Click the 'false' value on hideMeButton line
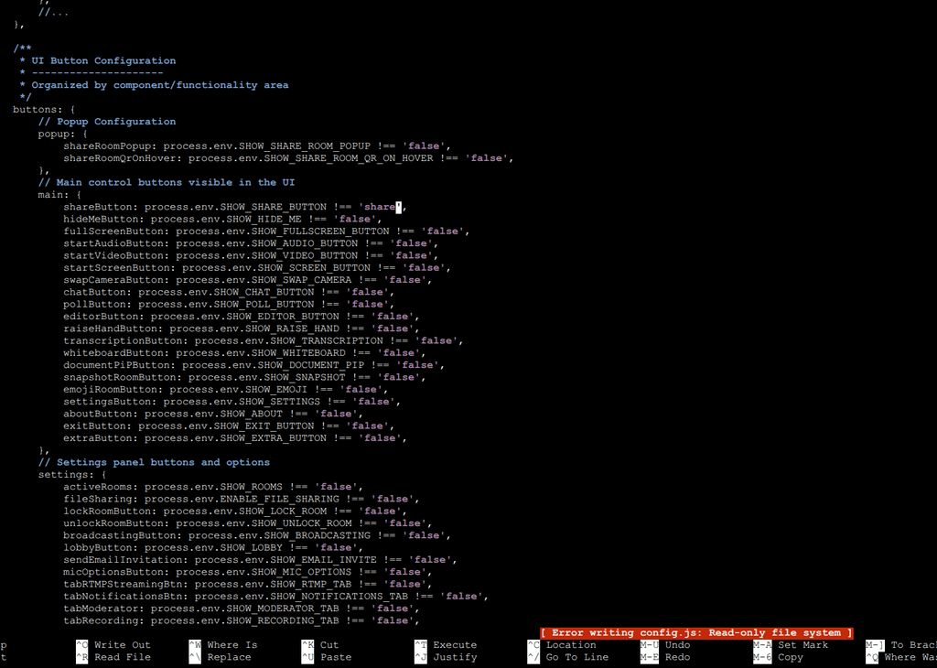 [x=356, y=219]
